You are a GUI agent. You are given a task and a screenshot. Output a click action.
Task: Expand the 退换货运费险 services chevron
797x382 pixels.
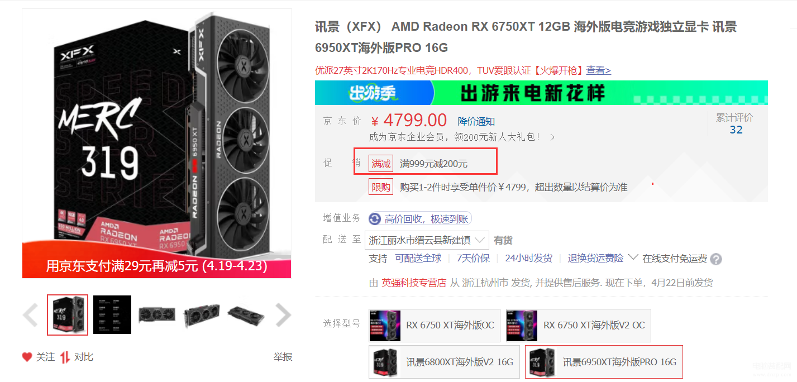pyautogui.click(x=633, y=257)
